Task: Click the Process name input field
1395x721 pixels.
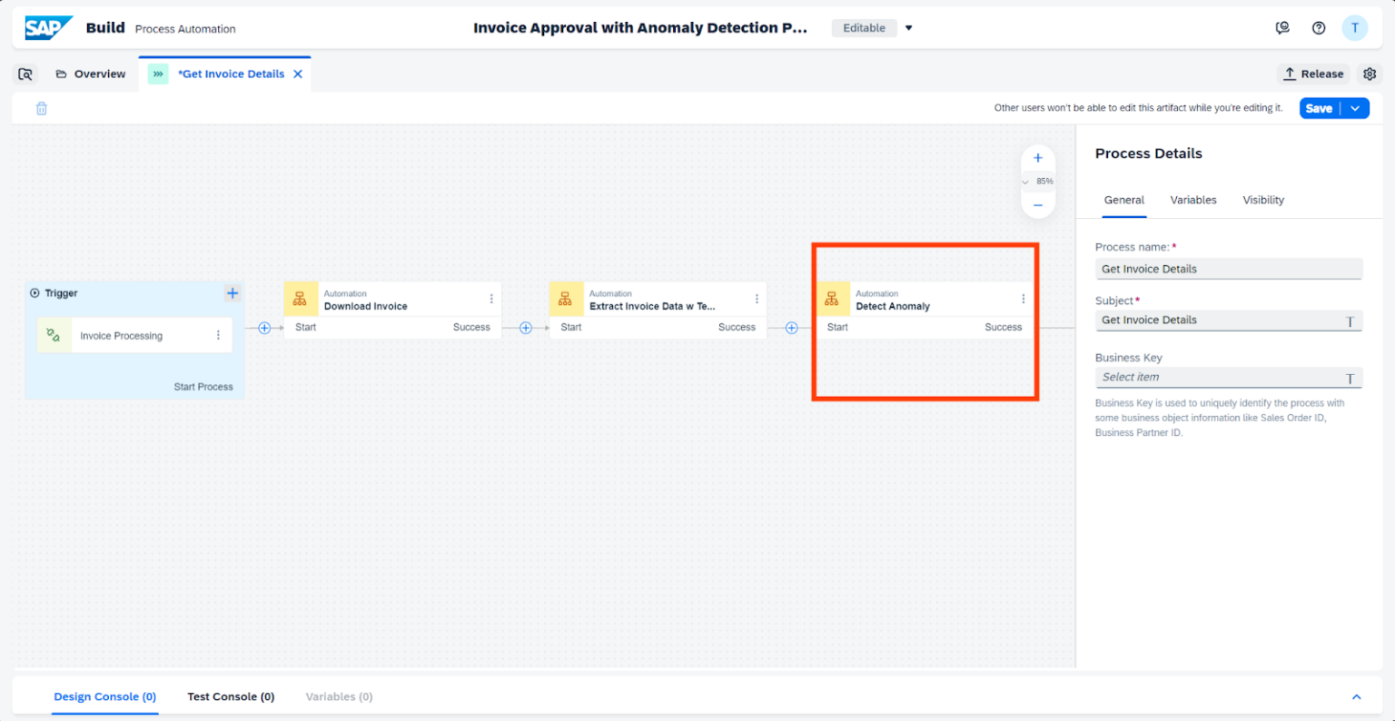Action: click(1228, 269)
